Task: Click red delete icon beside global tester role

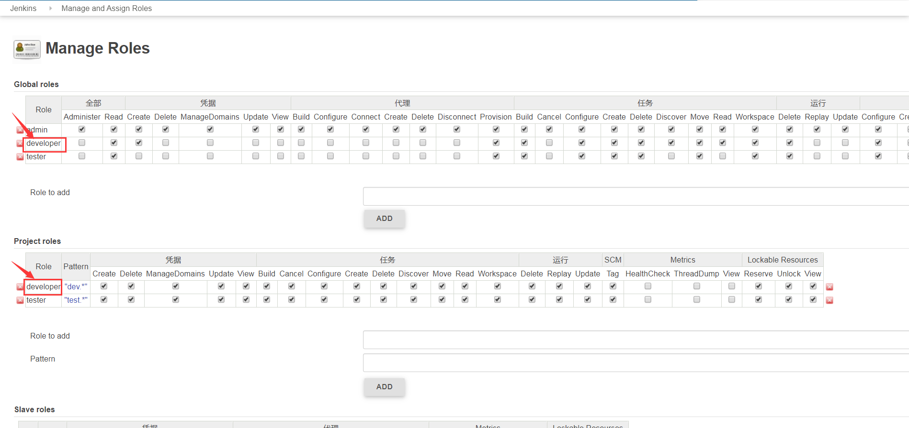Action: click(20, 157)
